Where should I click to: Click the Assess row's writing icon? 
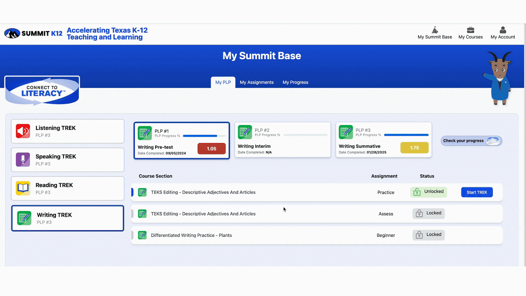(142, 214)
